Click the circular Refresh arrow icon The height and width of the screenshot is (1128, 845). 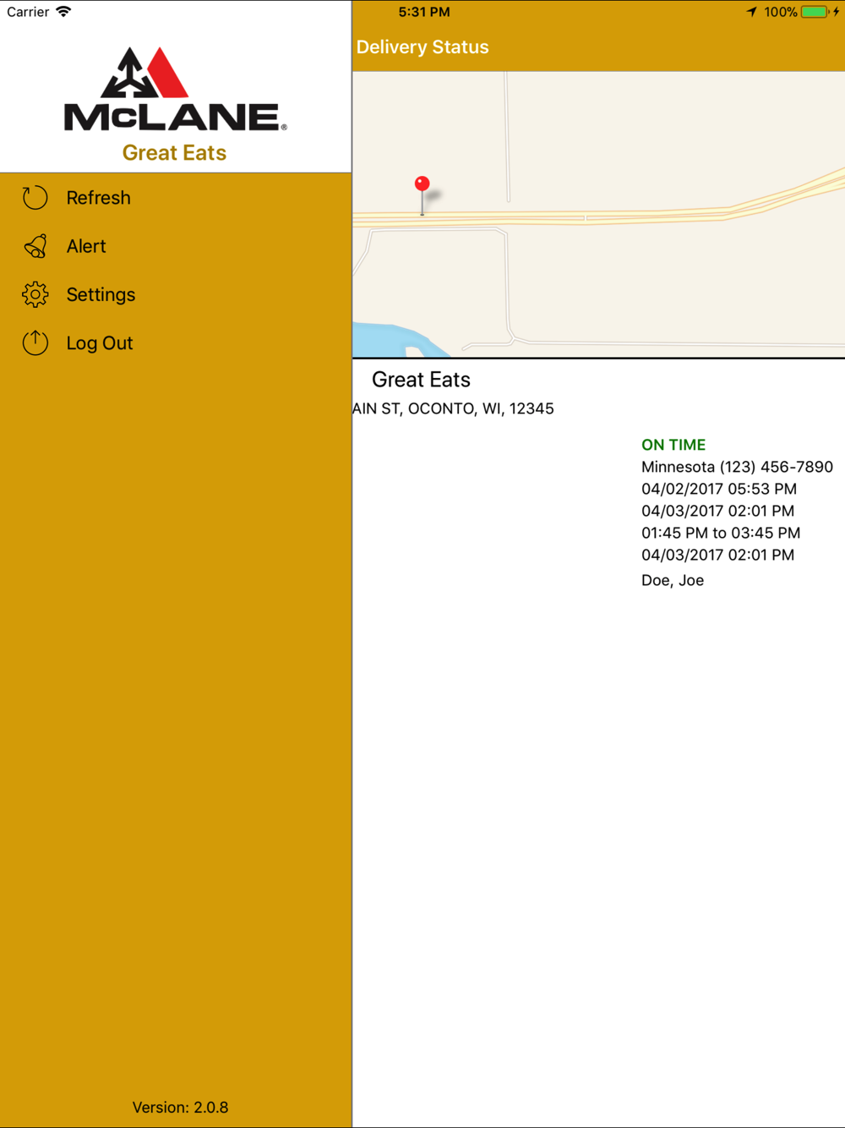[x=35, y=198]
